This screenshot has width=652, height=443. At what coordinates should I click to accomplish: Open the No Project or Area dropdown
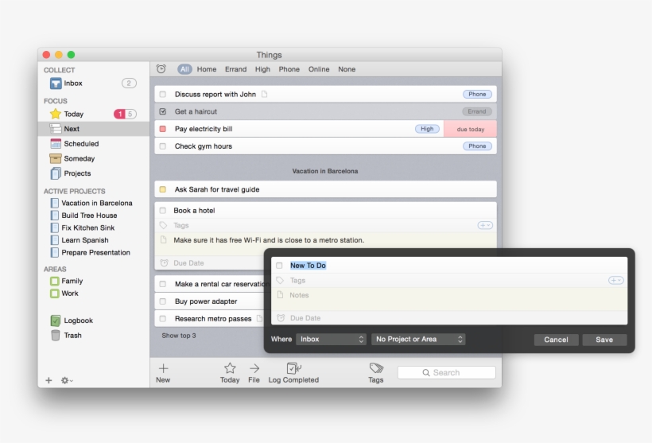tap(418, 340)
